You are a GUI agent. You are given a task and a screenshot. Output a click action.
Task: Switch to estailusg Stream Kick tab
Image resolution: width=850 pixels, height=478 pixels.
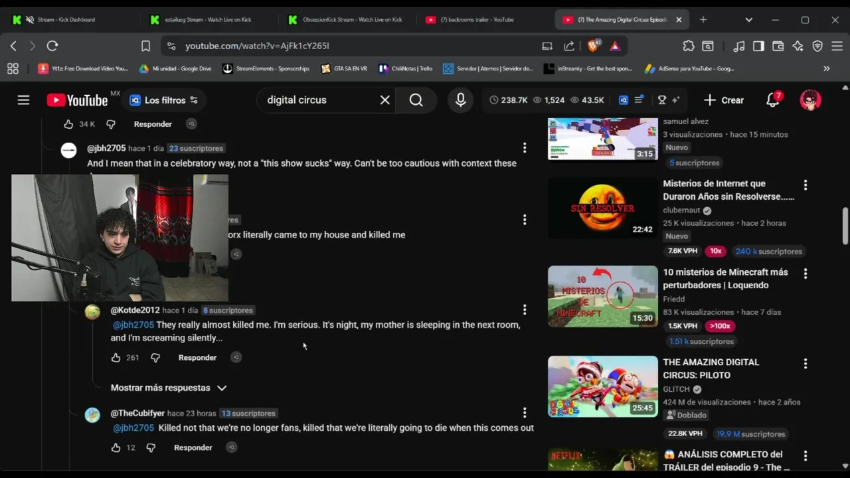click(x=208, y=20)
